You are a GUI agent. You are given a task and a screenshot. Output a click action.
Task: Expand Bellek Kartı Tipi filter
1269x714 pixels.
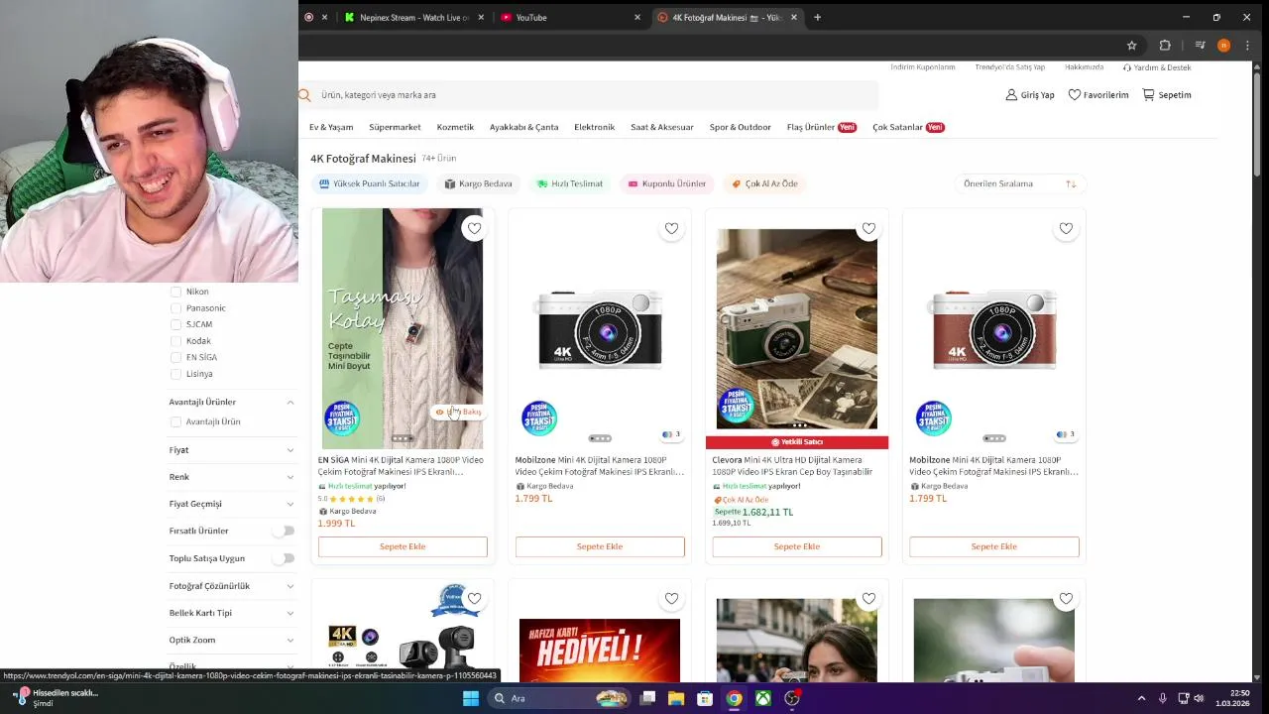point(289,613)
